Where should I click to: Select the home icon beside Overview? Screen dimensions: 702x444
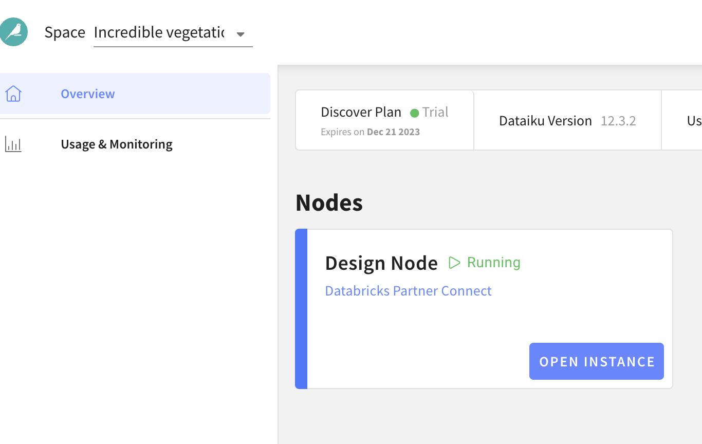pyautogui.click(x=13, y=93)
